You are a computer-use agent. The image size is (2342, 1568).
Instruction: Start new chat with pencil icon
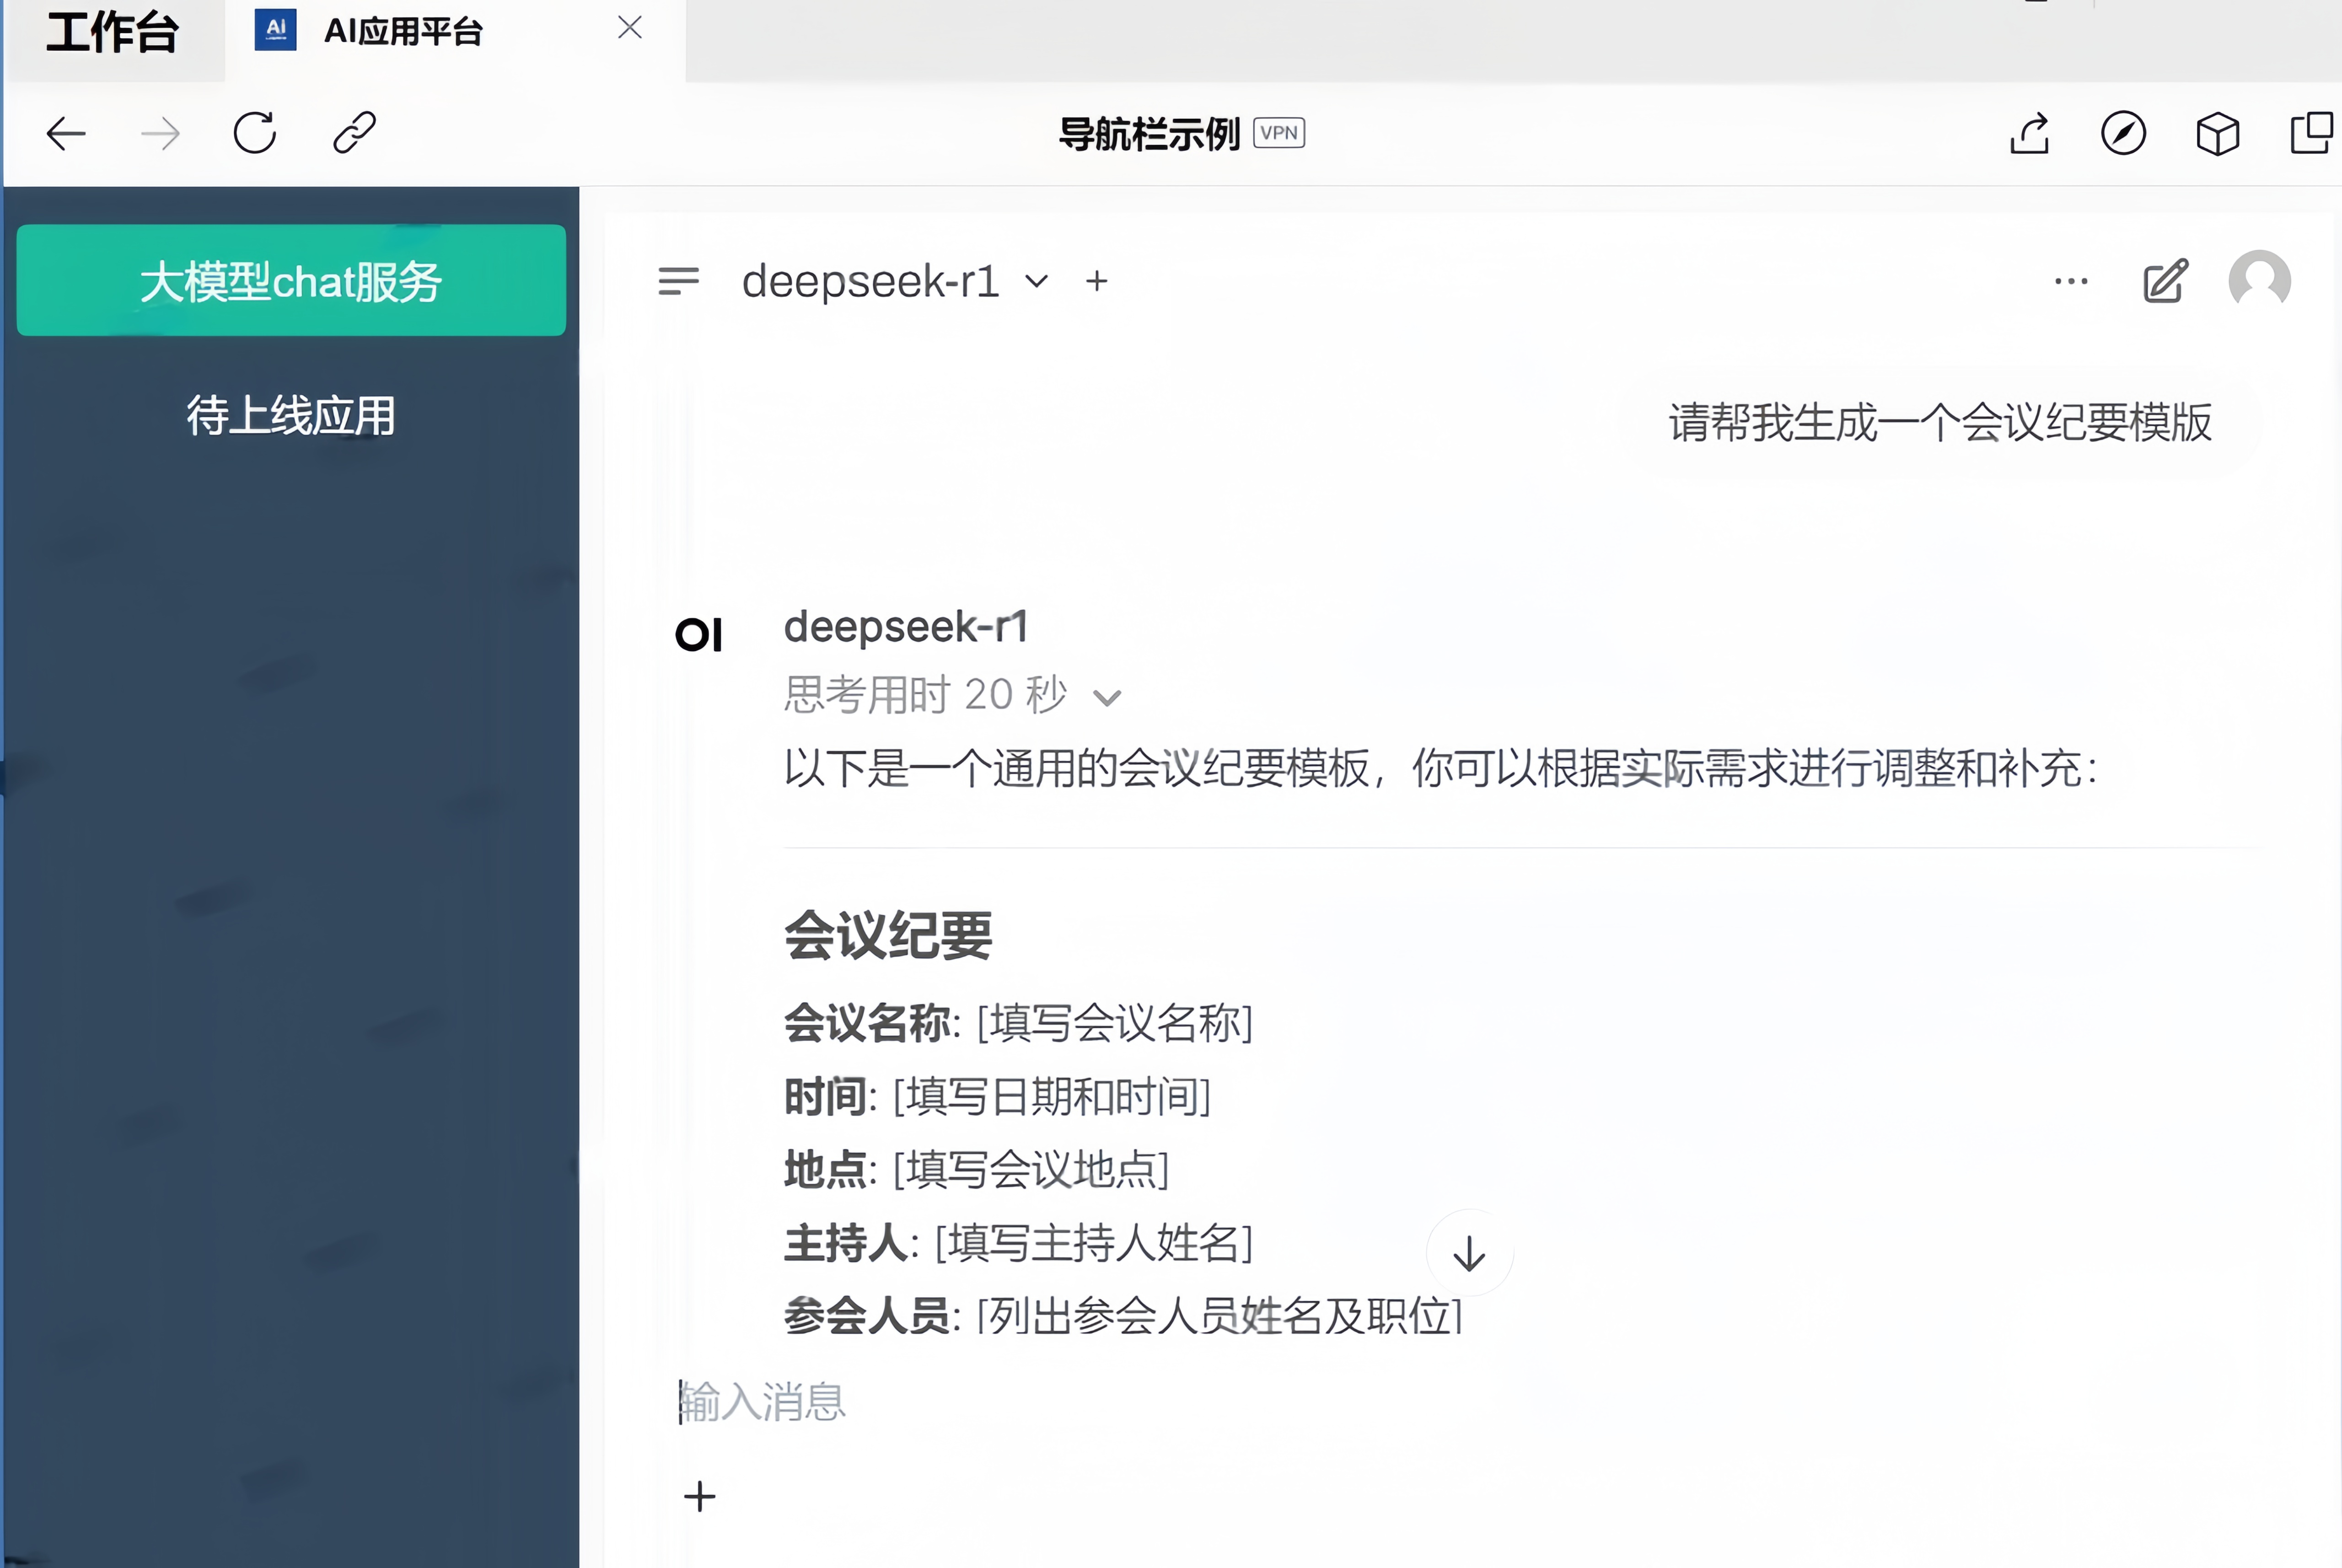pos(2166,281)
